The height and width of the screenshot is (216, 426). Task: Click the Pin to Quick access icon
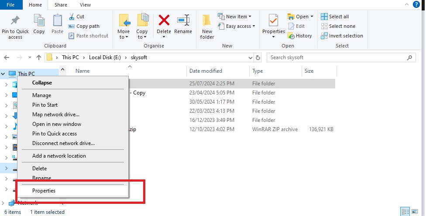click(x=15, y=21)
